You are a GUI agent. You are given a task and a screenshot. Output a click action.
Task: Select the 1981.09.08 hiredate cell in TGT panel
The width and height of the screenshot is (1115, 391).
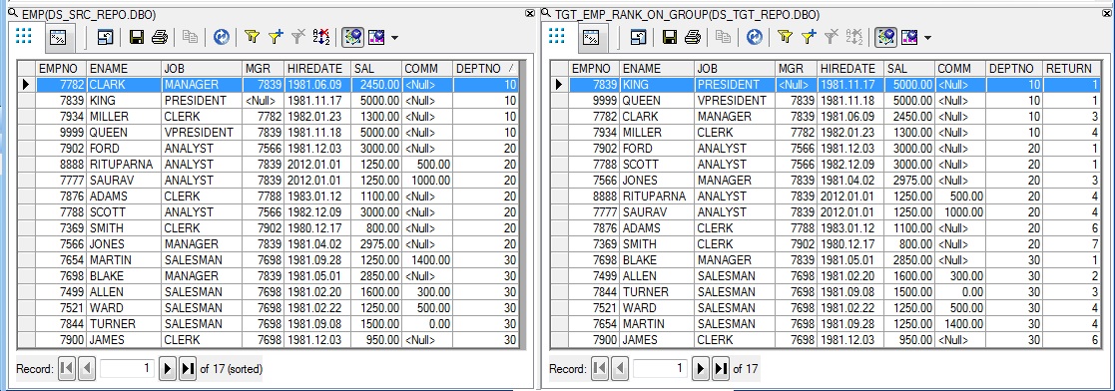click(850, 292)
